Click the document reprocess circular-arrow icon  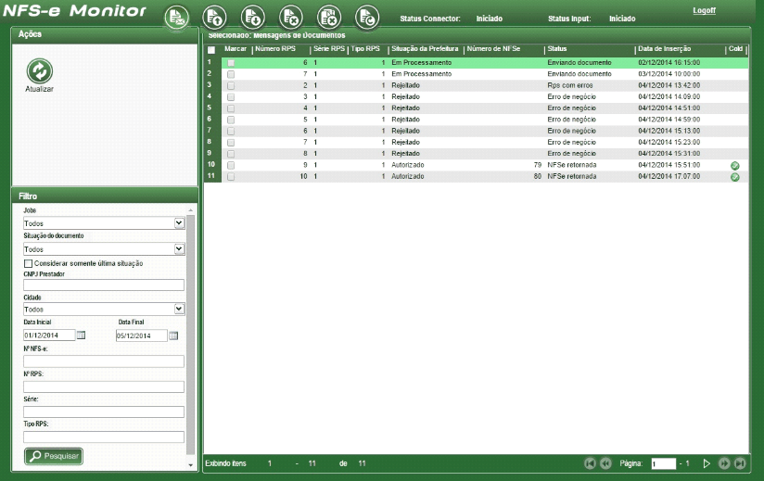(x=367, y=18)
